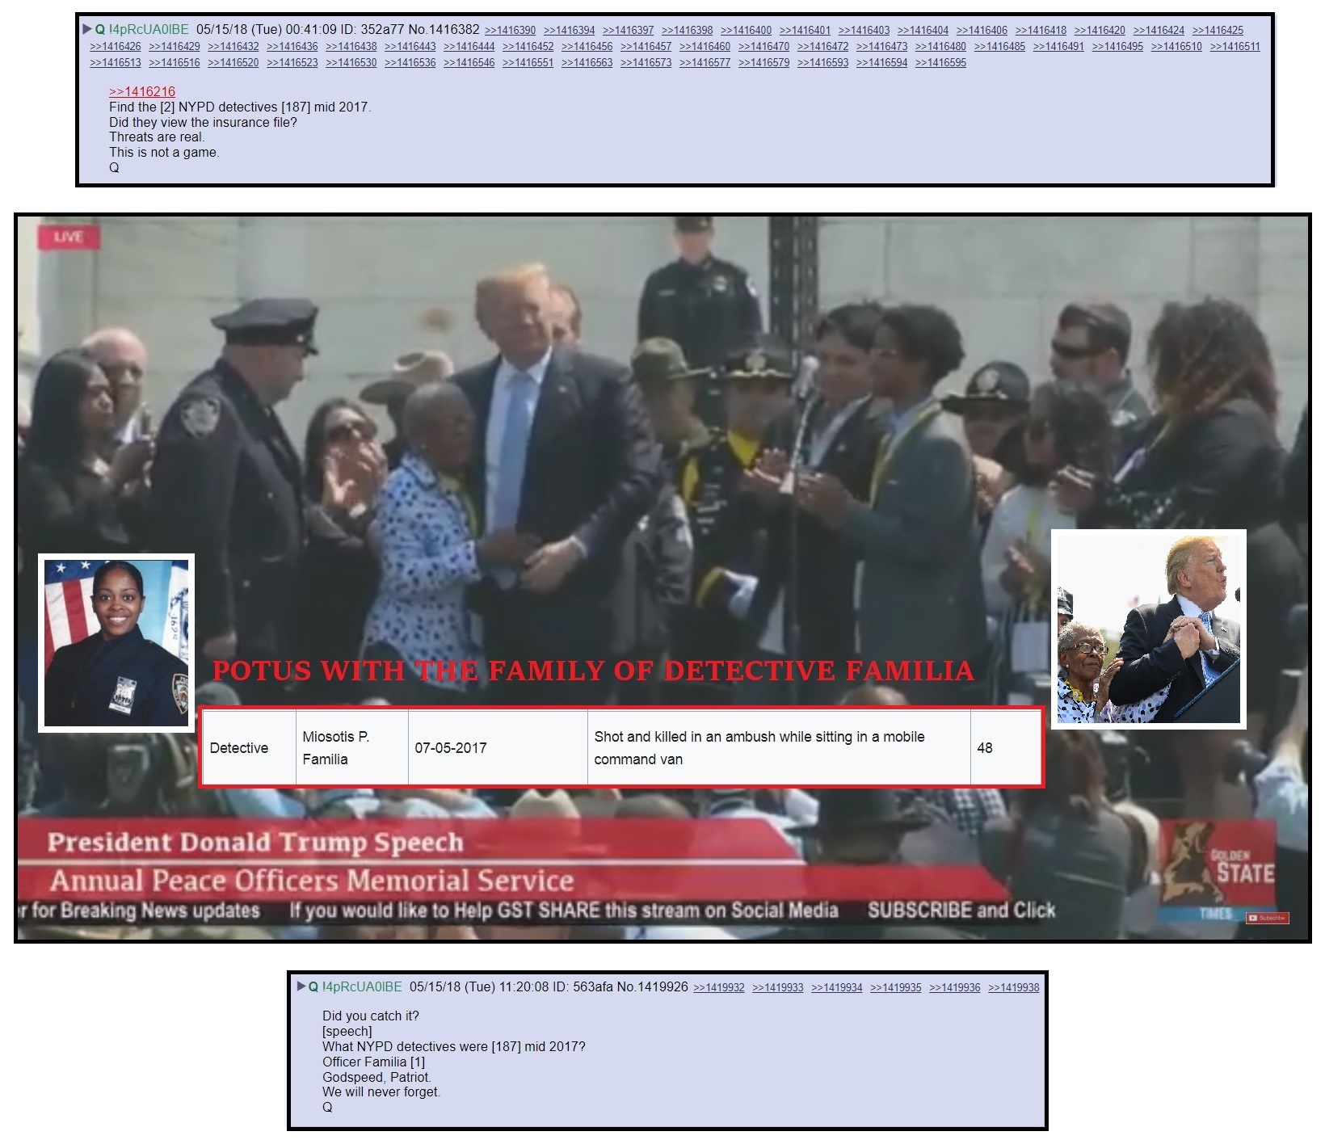This screenshot has height=1144, width=1325.
Task: Click table cell "Detective"
Action: pos(249,747)
